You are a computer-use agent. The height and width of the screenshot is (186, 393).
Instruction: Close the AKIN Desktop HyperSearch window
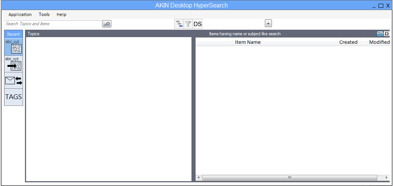[388, 6]
